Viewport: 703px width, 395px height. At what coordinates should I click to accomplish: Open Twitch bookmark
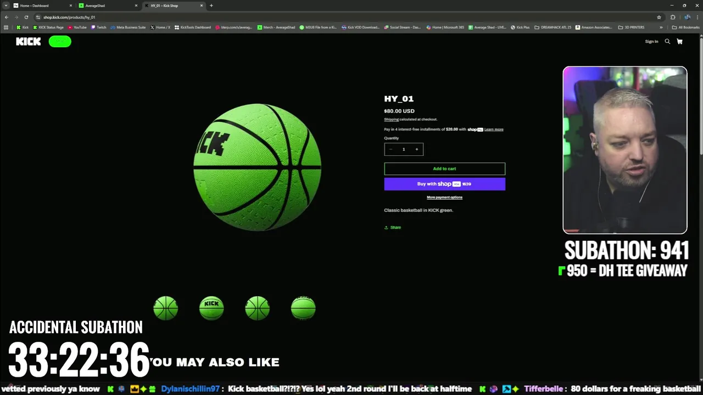(99, 27)
